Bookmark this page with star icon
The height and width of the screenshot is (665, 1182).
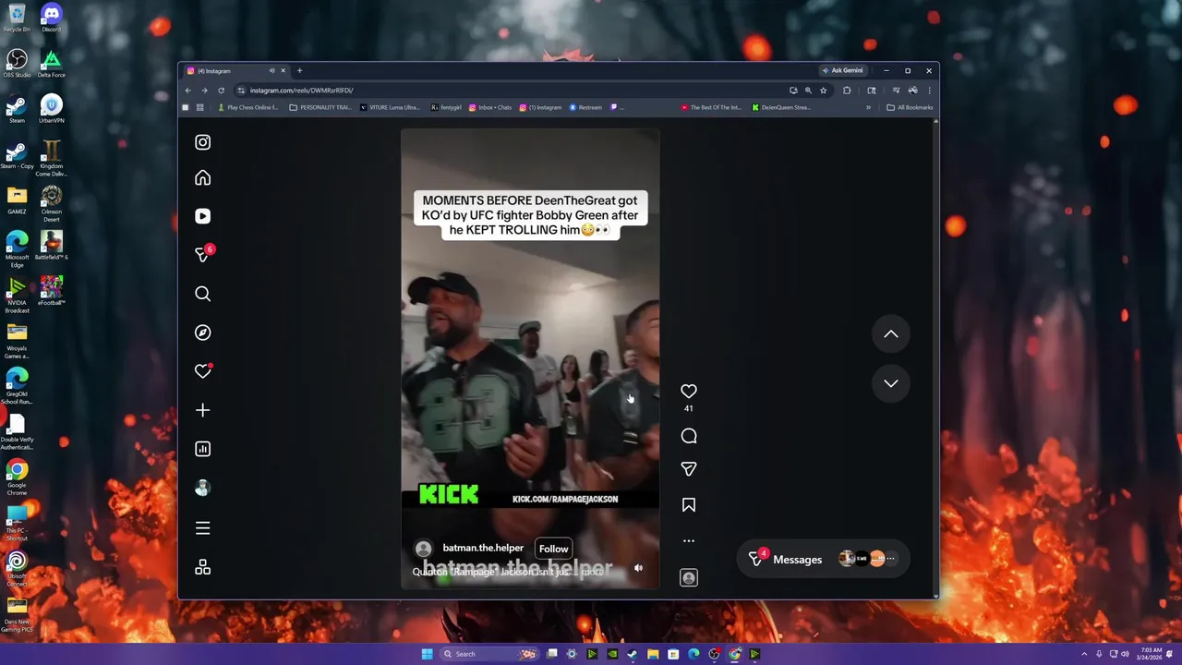pos(823,91)
